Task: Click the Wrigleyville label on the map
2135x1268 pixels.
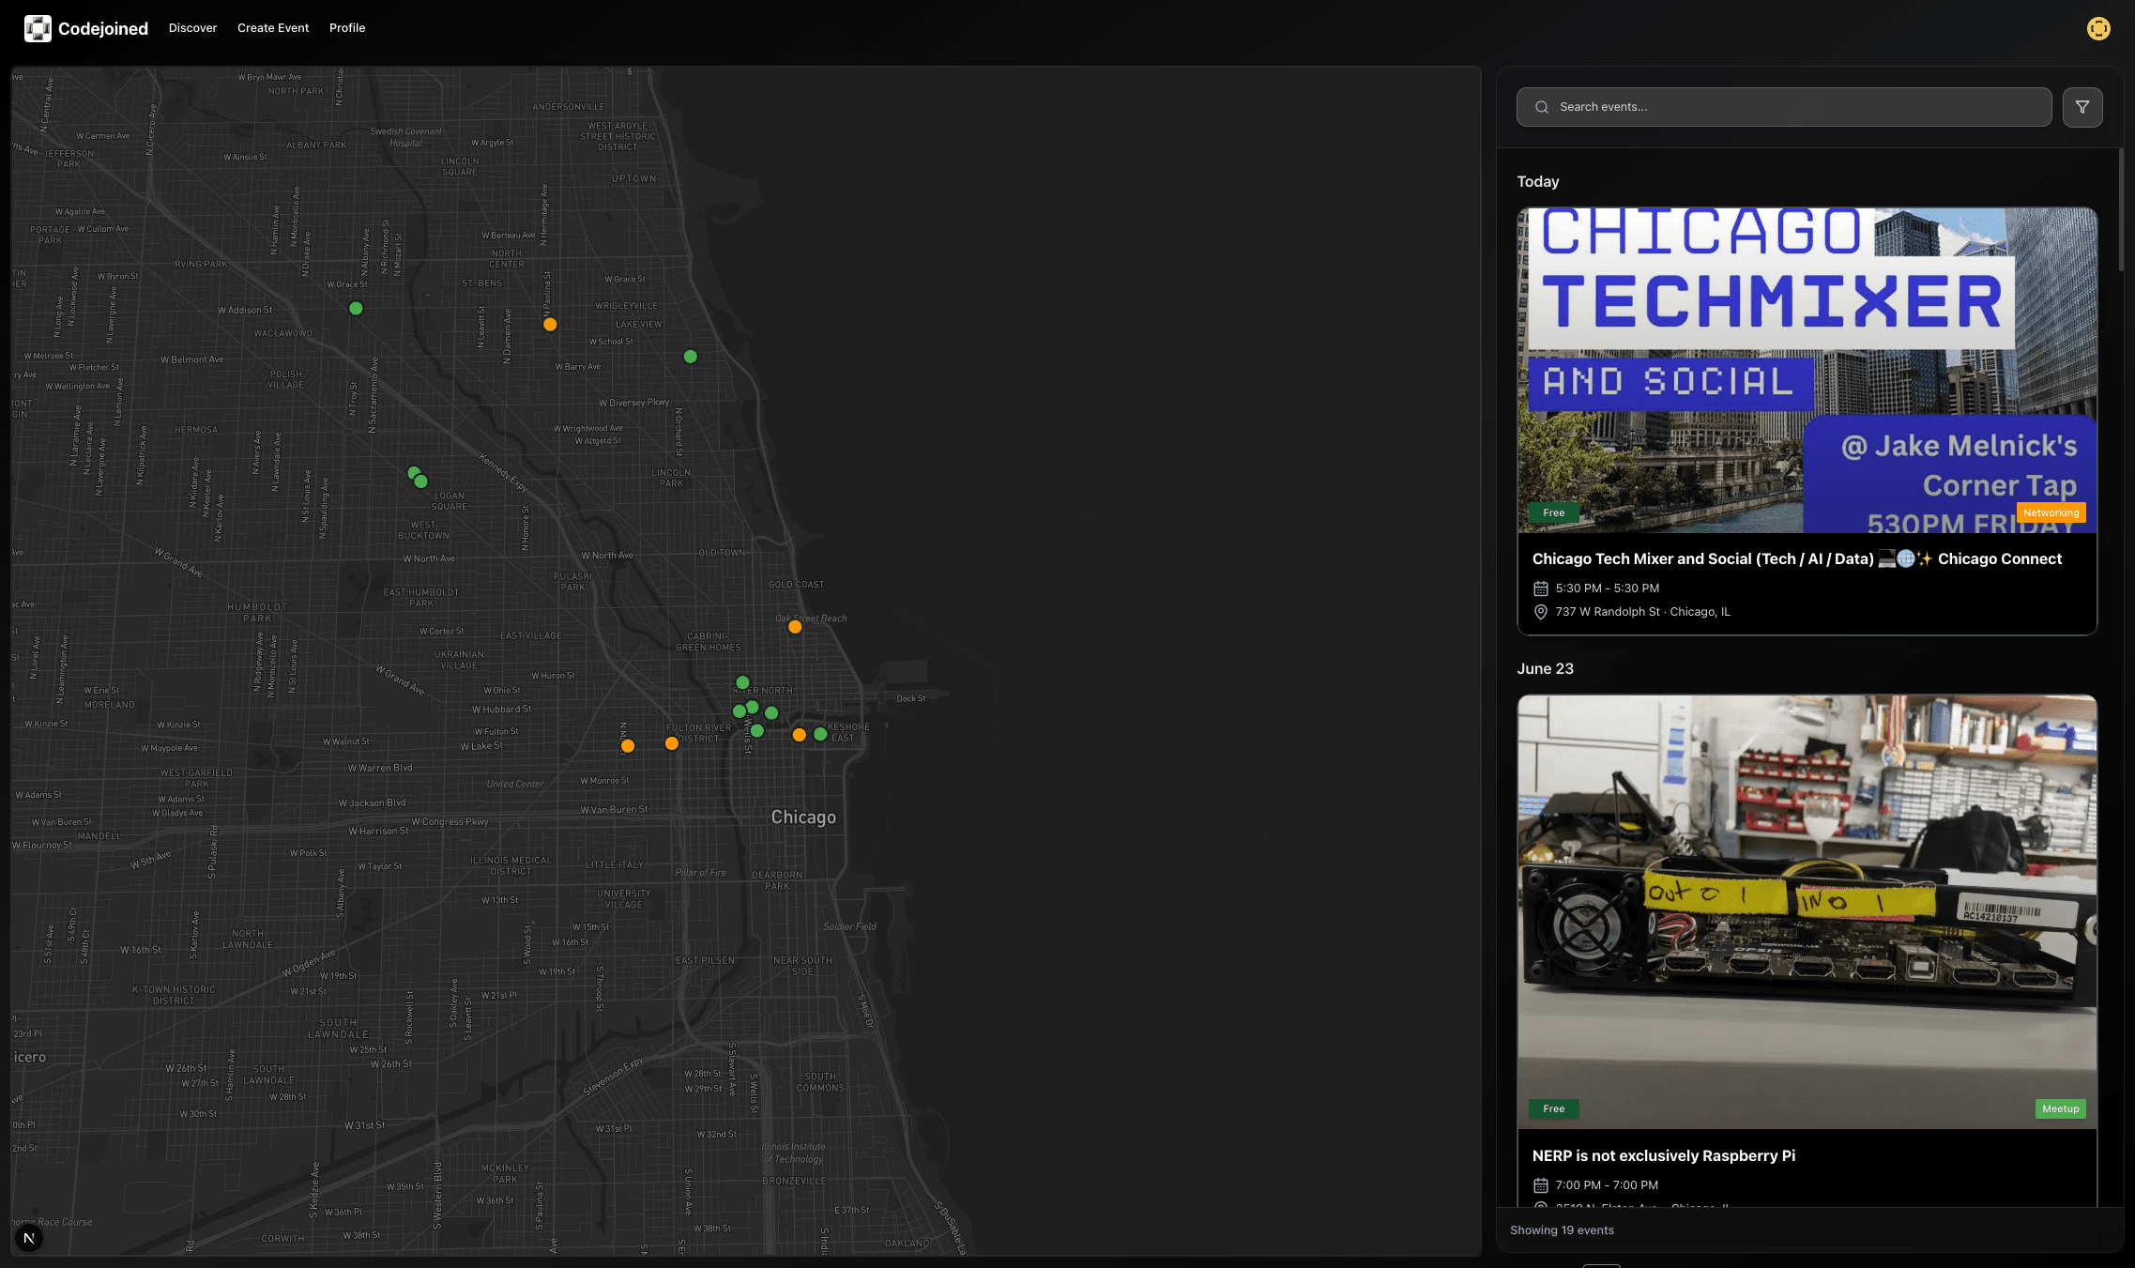Action: 627,306
